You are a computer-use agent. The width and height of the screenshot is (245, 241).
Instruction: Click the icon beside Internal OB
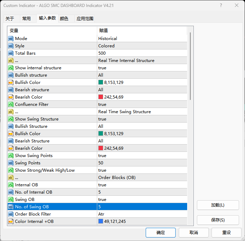[x=10, y=185]
